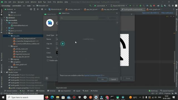Open Event Log in status area
This screenshot has height=100, width=178.
(153, 91)
